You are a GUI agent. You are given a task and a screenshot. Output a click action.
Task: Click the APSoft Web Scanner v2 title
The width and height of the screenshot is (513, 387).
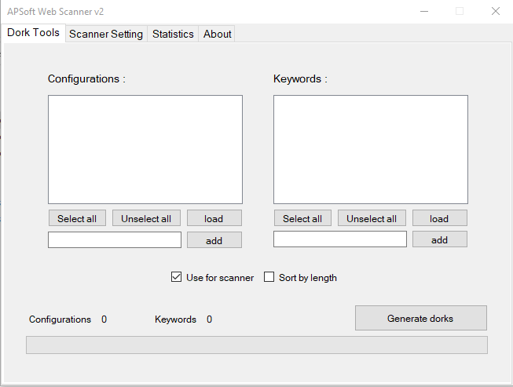click(55, 12)
